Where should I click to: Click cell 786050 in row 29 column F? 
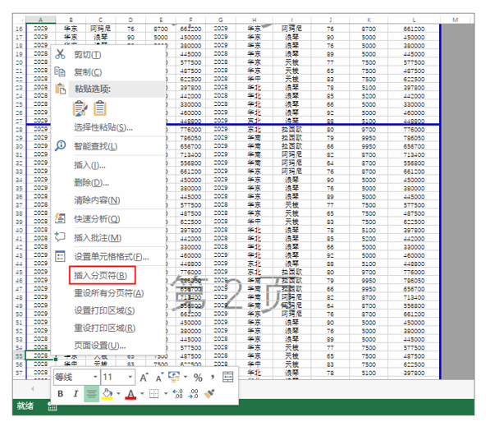190,138
